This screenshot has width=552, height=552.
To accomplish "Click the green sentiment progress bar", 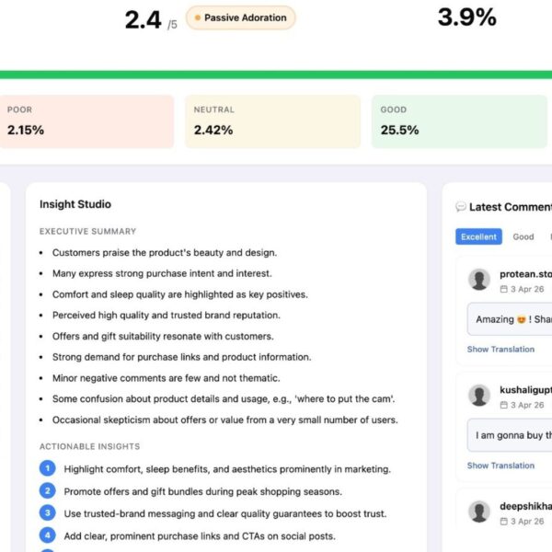I will pyautogui.click(x=276, y=75).
